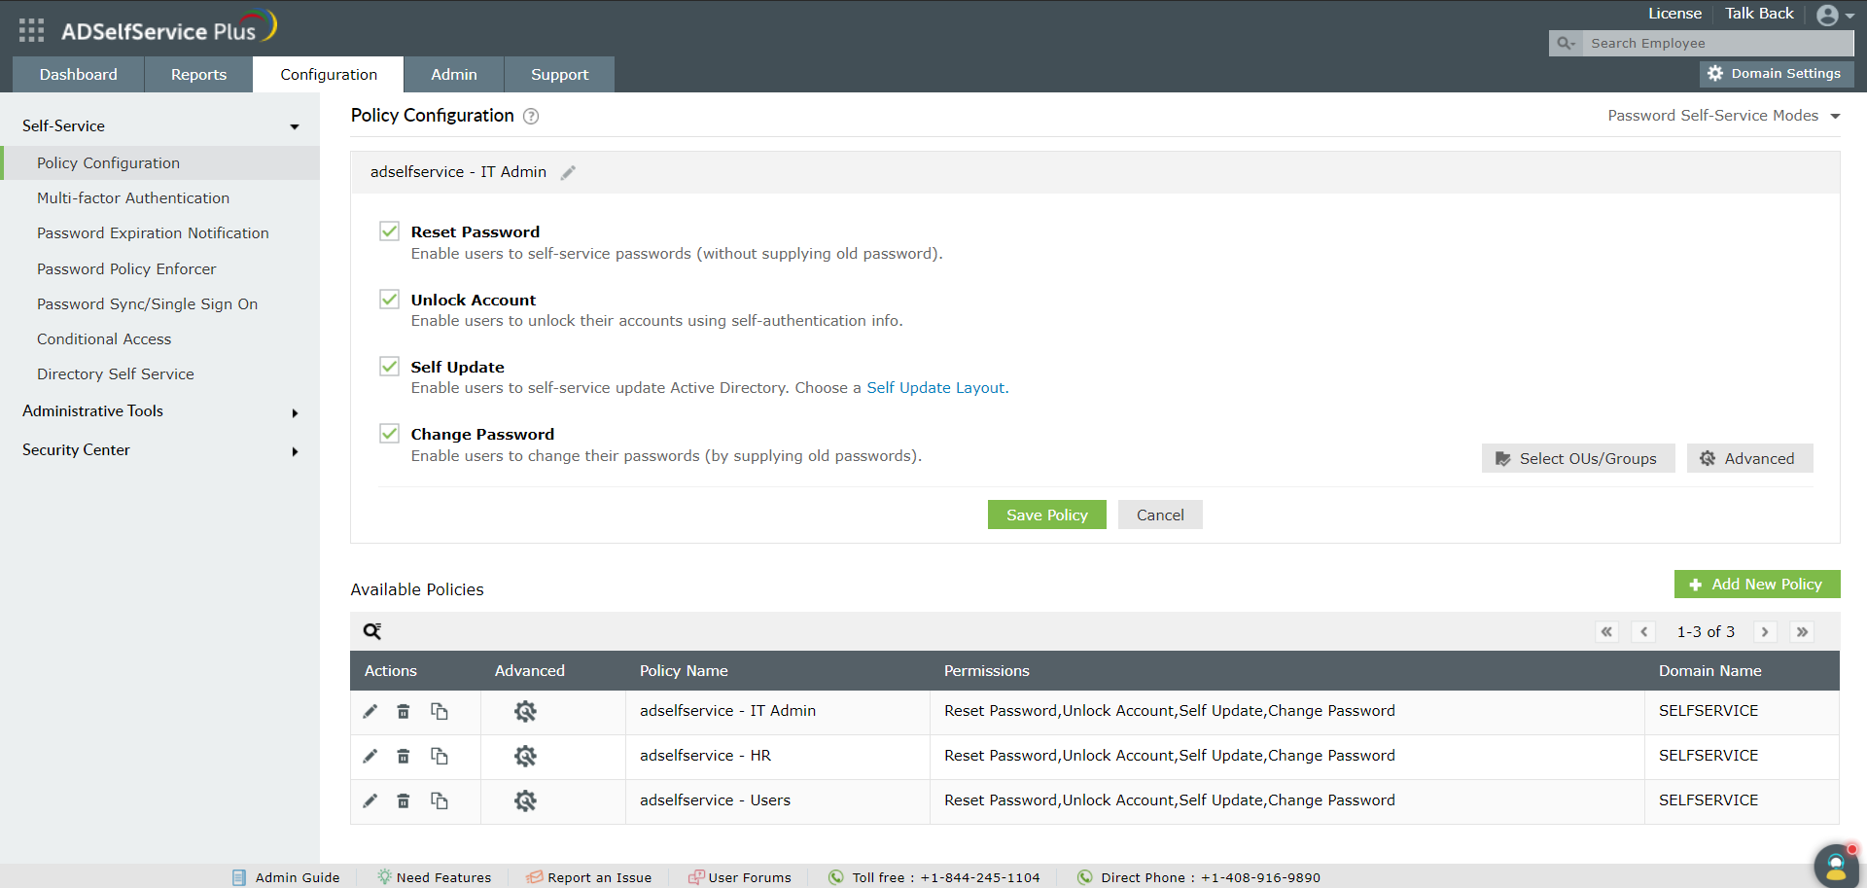Viewport: 1867px width, 888px height.
Task: Open advanced settings for adselfservice - HR
Action: 525,756
